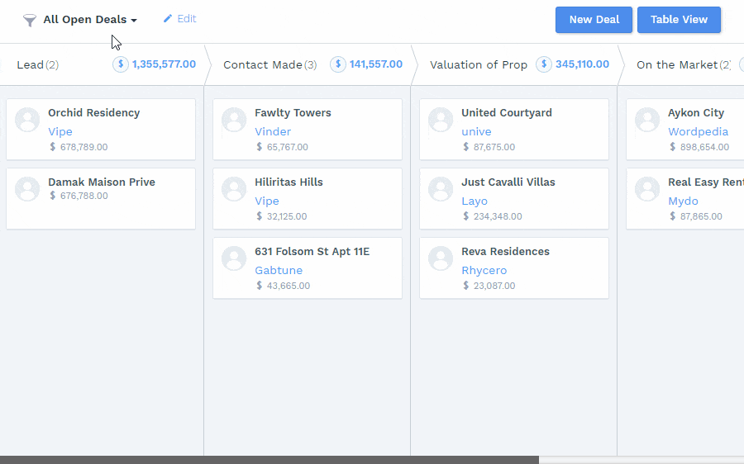
Task: Open the Vinder company link
Action: tap(273, 131)
